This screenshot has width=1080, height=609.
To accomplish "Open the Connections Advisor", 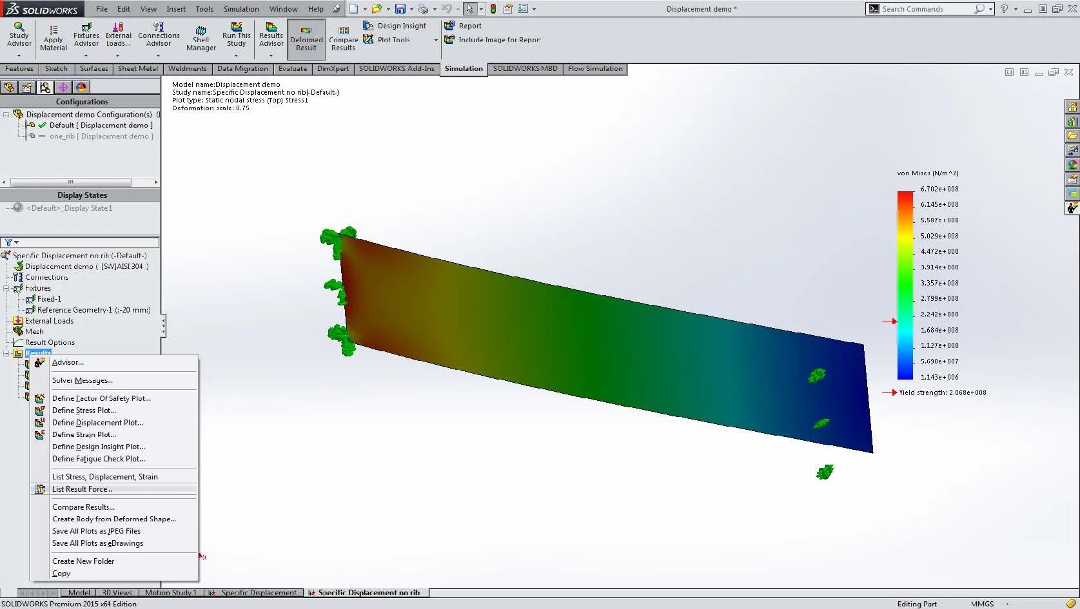I will point(159,35).
